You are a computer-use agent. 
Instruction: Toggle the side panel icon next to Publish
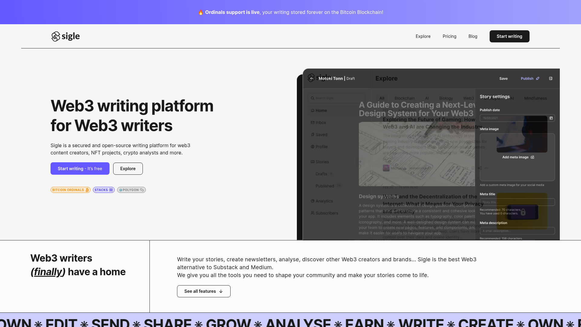pos(551,78)
